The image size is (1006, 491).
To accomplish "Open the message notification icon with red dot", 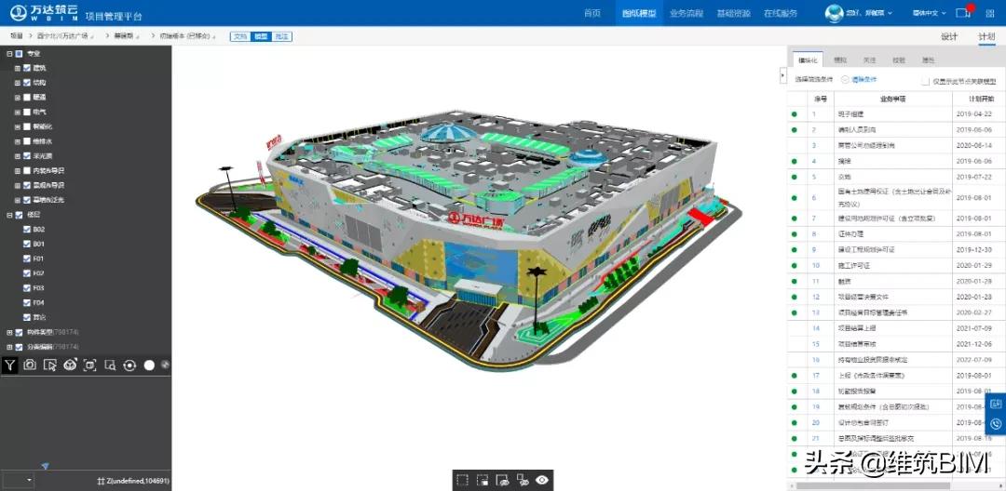I will (962, 12).
